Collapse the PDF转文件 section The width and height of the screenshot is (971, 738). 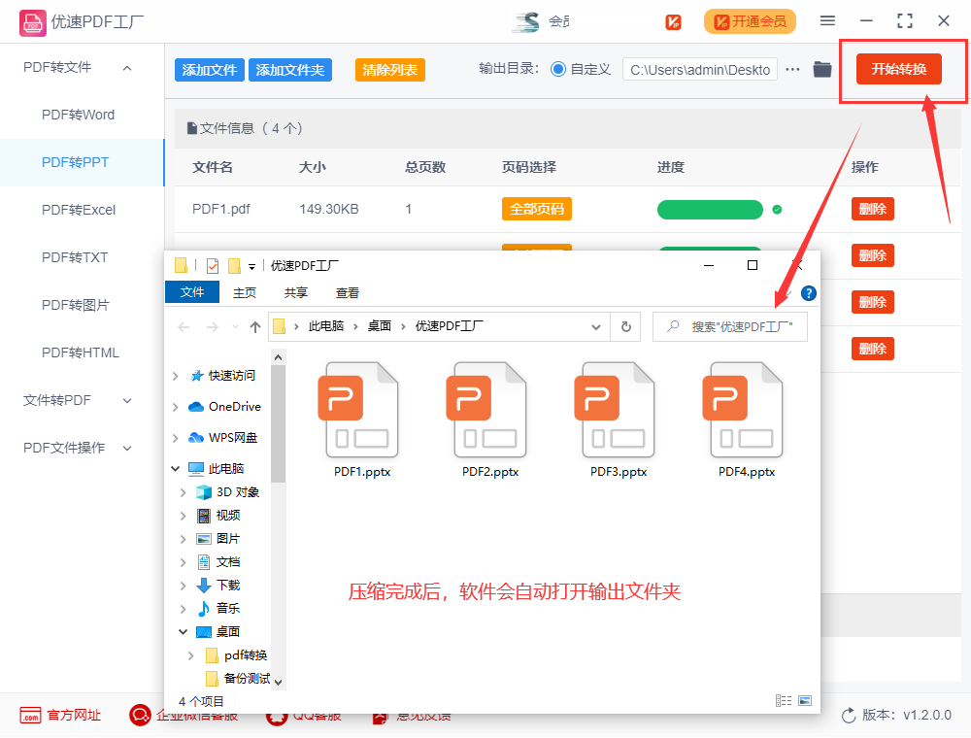tap(127, 68)
